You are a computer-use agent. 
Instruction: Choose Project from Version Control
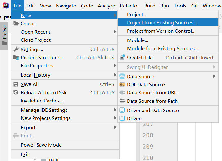[161, 31]
